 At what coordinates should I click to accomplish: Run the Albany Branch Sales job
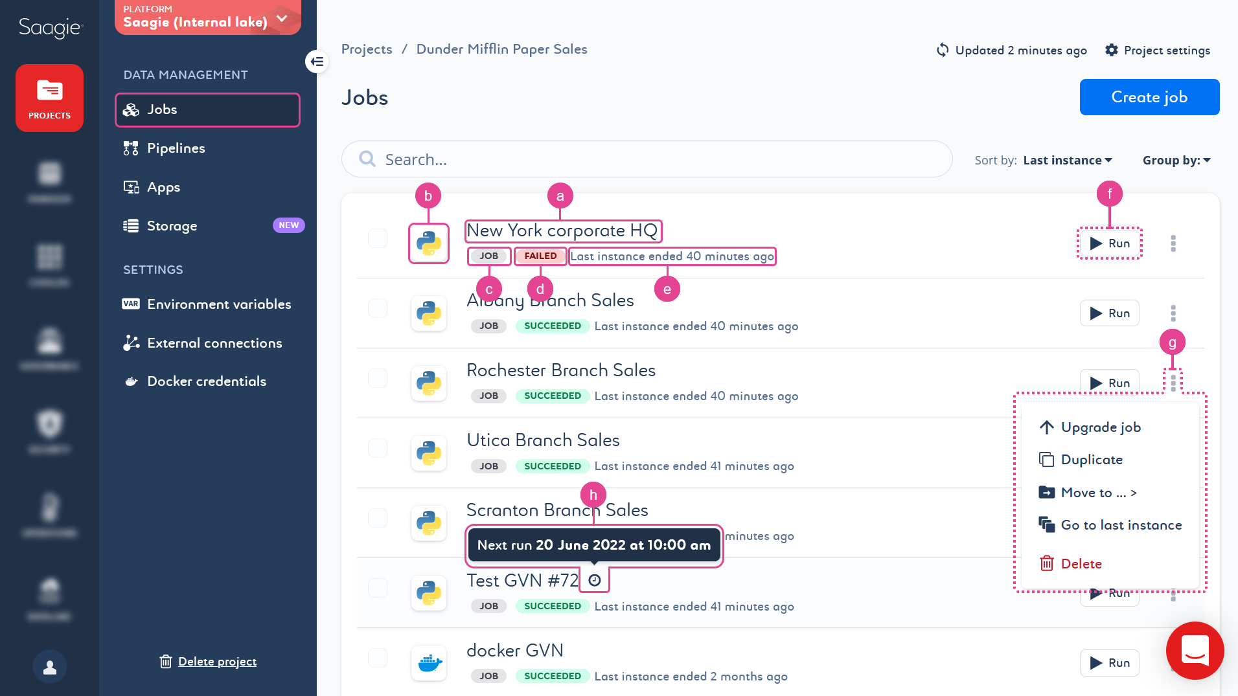pos(1109,313)
